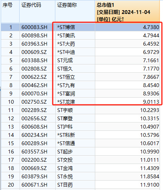Click the *ST龙津 name cell
This screenshot has height=190, width=163.
click(x=66, y=102)
